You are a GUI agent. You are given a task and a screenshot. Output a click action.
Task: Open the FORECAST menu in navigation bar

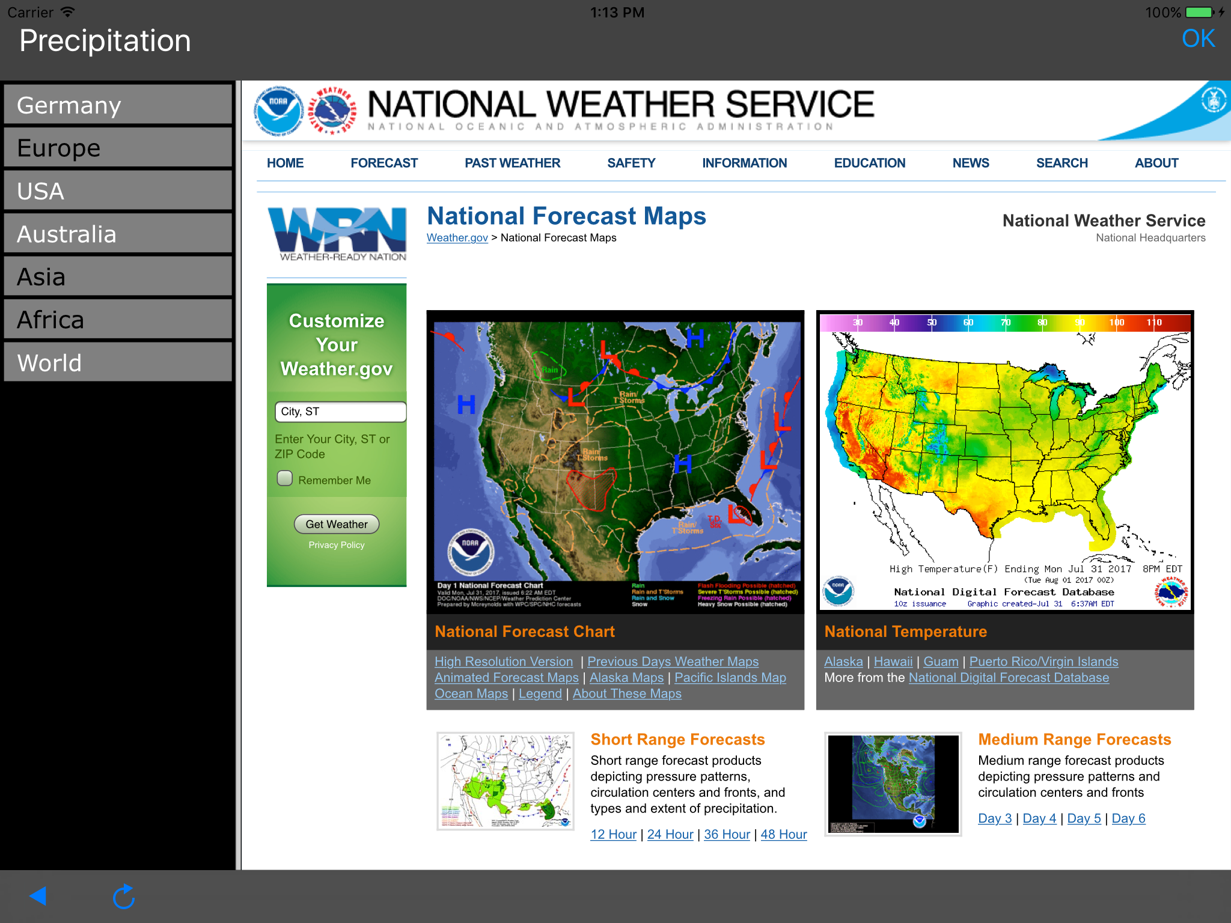(x=384, y=163)
